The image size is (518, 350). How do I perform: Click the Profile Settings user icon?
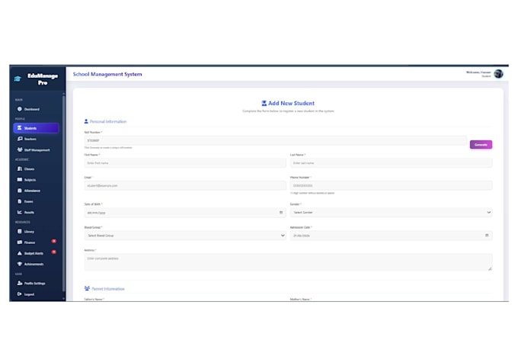(x=20, y=283)
